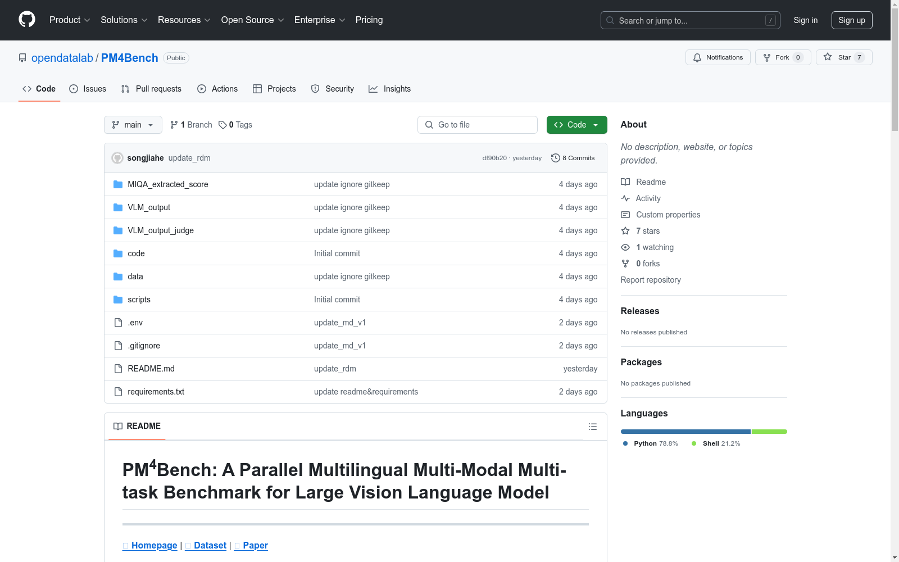Viewport: 899px width, 562px height.
Task: Click the commit history clock icon
Action: pyautogui.click(x=556, y=158)
